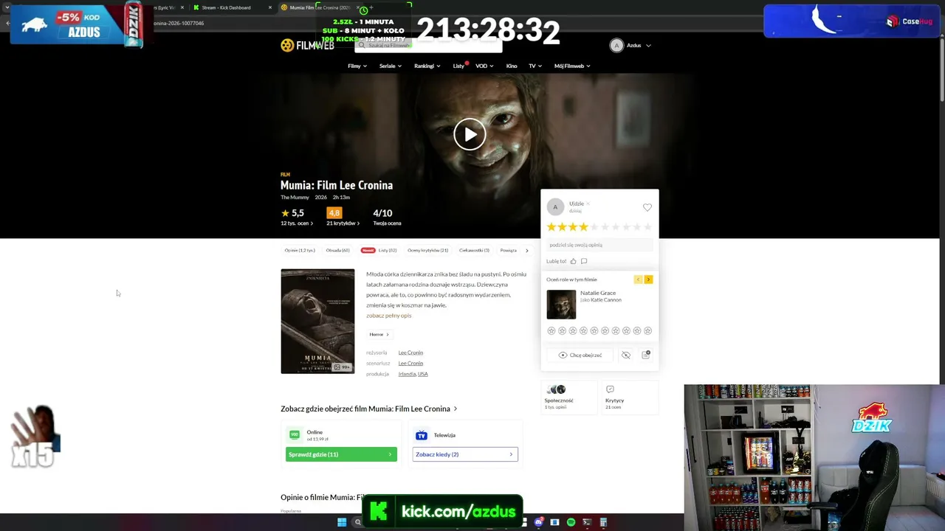Open the terminal app in taskbar
Image resolution: width=945 pixels, height=531 pixels.
587,522
